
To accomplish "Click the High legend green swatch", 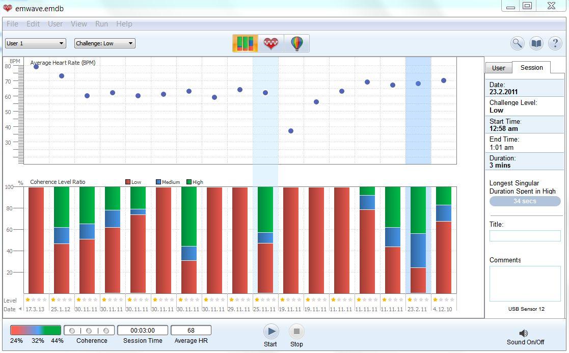I will click(188, 182).
